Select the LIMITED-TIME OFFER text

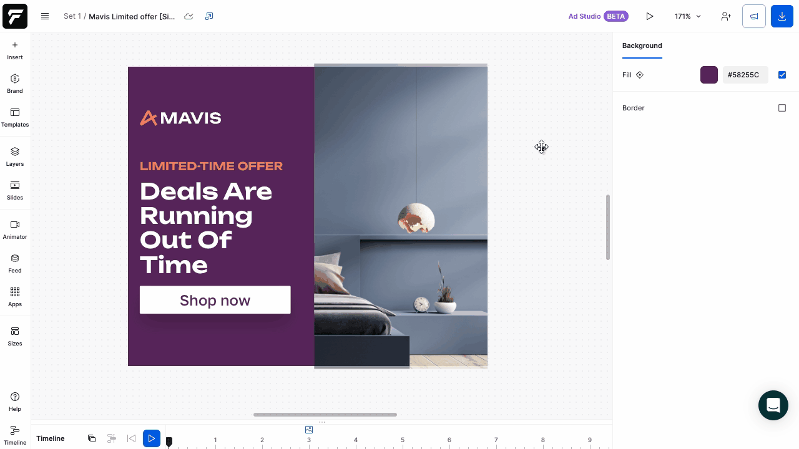(212, 166)
